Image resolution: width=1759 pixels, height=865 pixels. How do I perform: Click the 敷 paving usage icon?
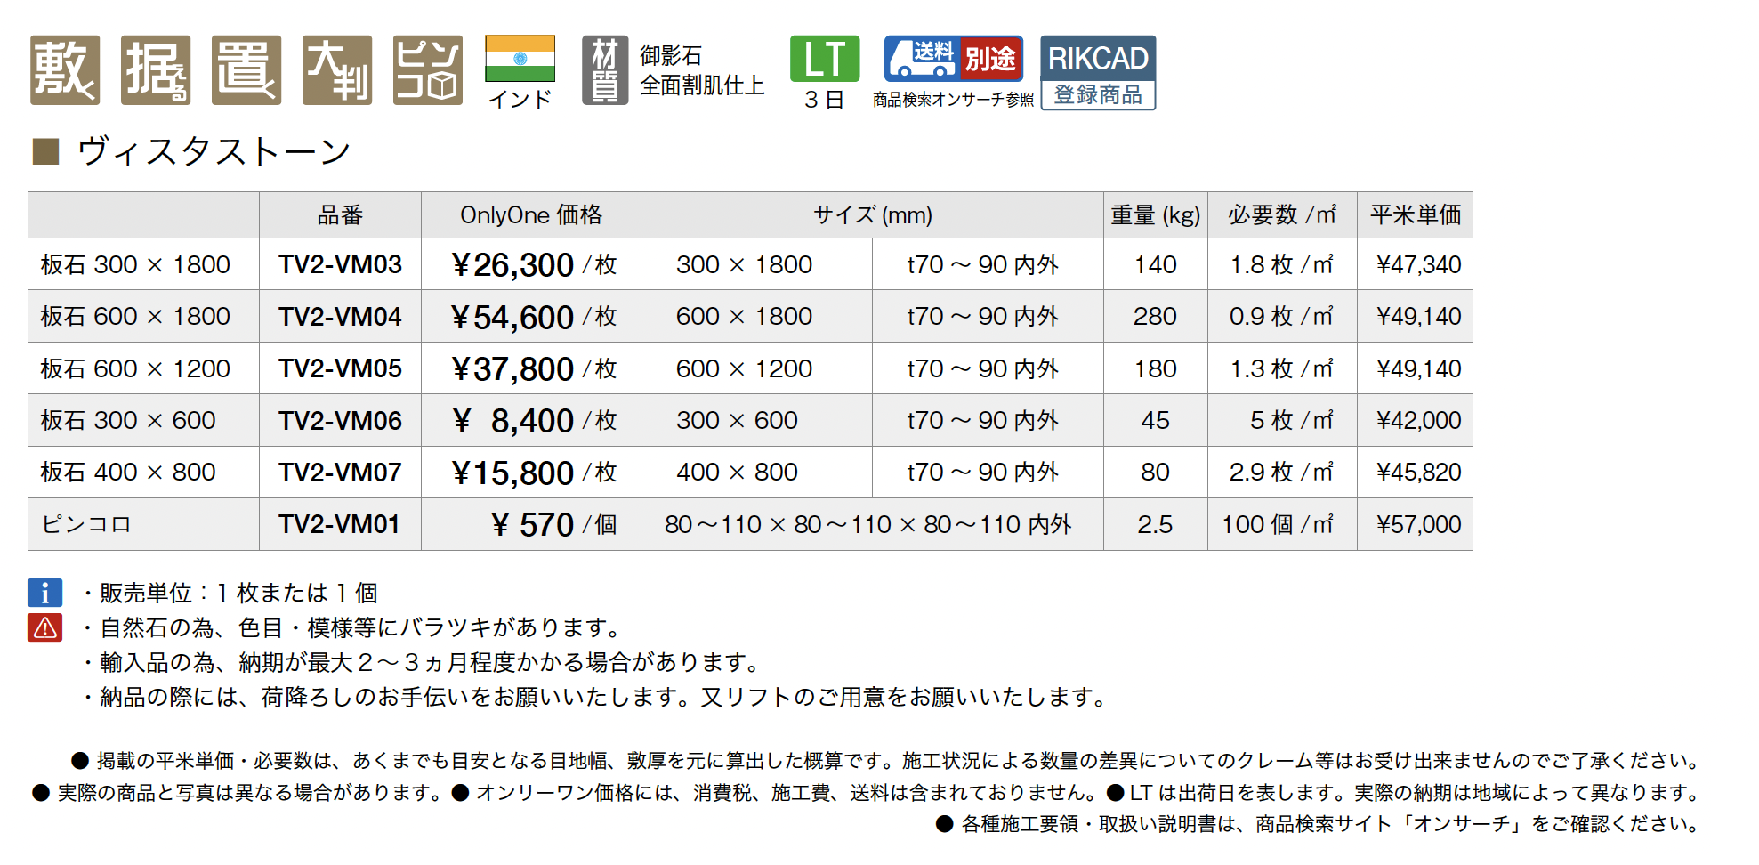tap(65, 70)
